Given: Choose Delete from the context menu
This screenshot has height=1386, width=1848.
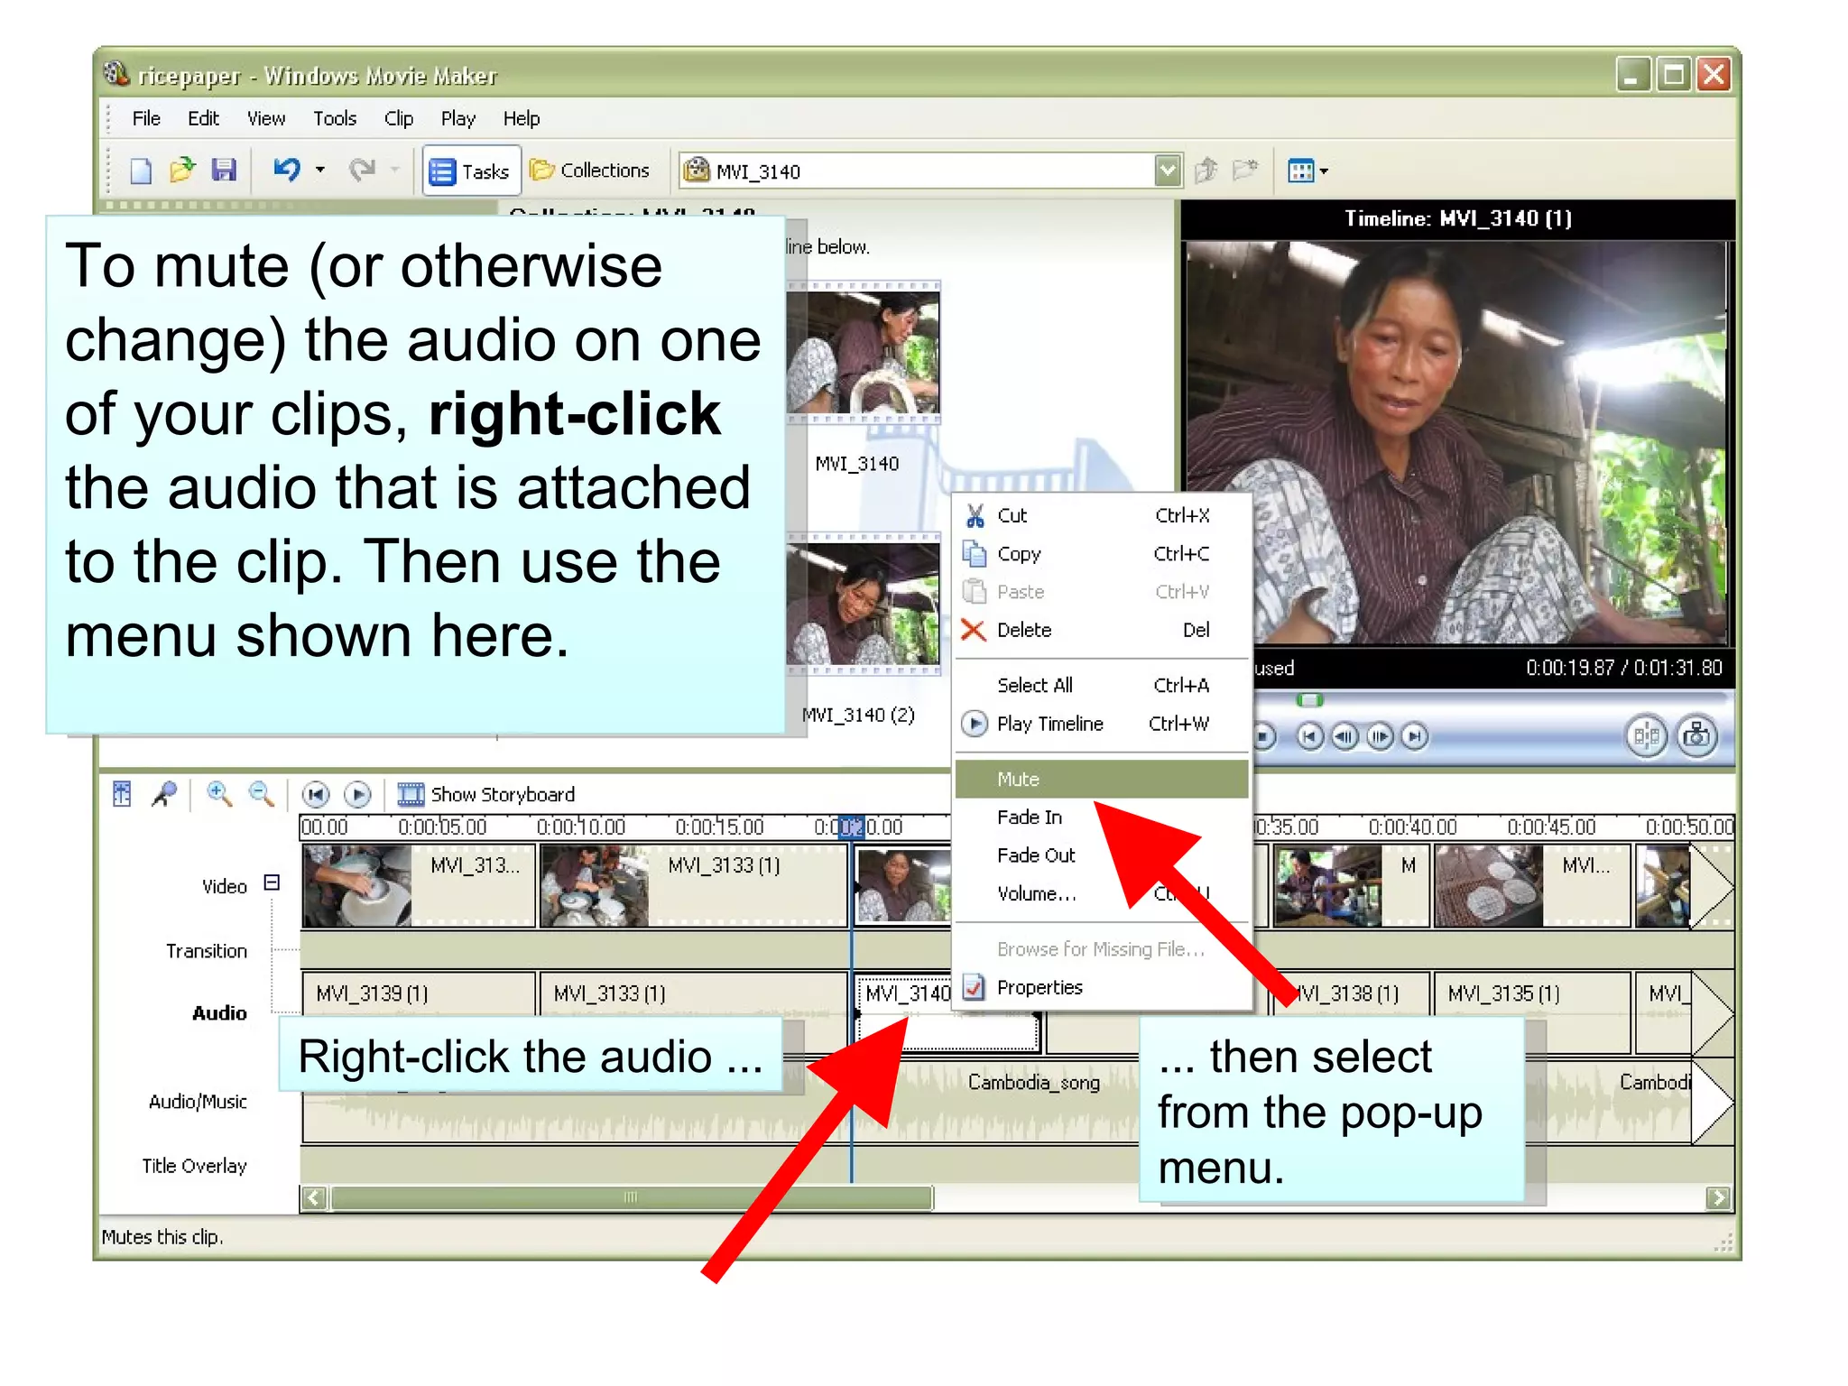Looking at the screenshot, I should [1103, 630].
